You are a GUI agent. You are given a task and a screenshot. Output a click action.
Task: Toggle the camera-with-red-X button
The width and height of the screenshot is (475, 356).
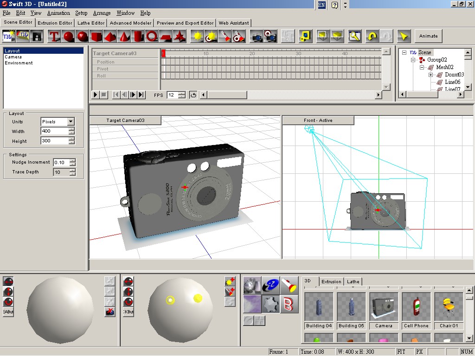109,312
